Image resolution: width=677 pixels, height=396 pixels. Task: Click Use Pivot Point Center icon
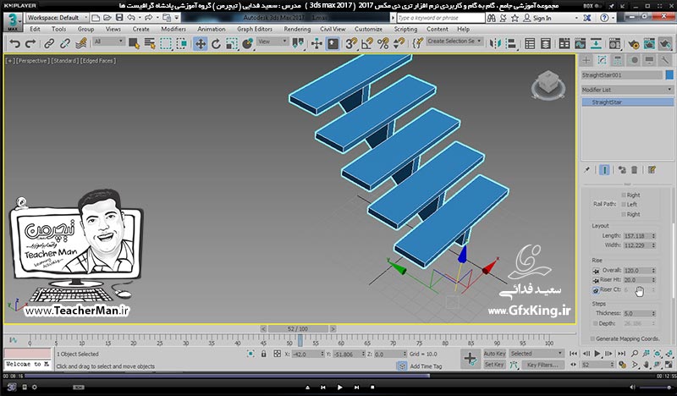tap(298, 44)
